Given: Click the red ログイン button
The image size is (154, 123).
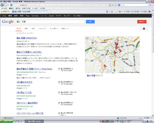Looking at the screenshot, I should pyautogui.click(x=142, y=22).
